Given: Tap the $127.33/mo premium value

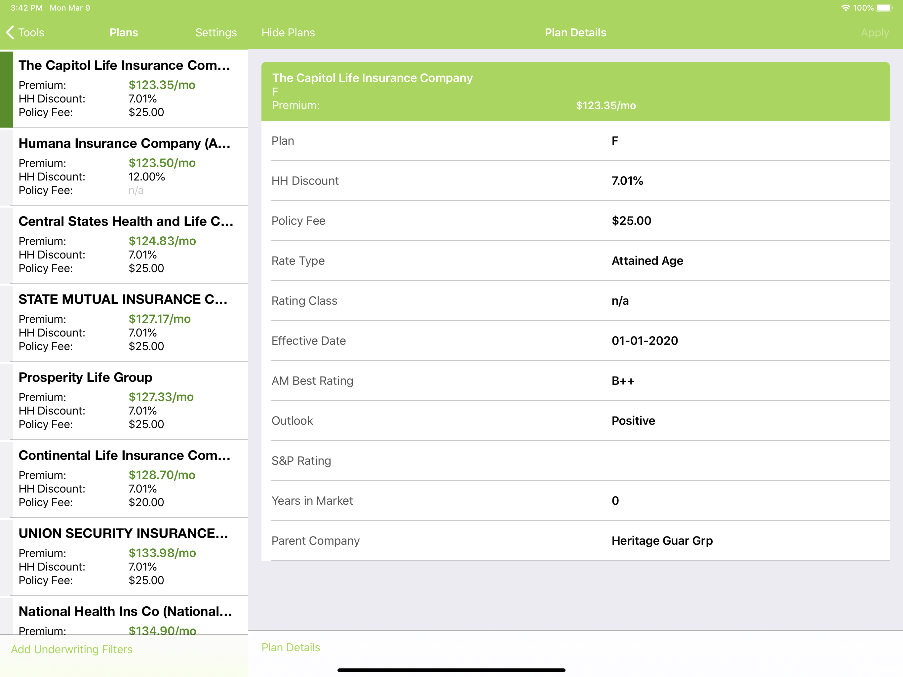Looking at the screenshot, I should coord(161,397).
